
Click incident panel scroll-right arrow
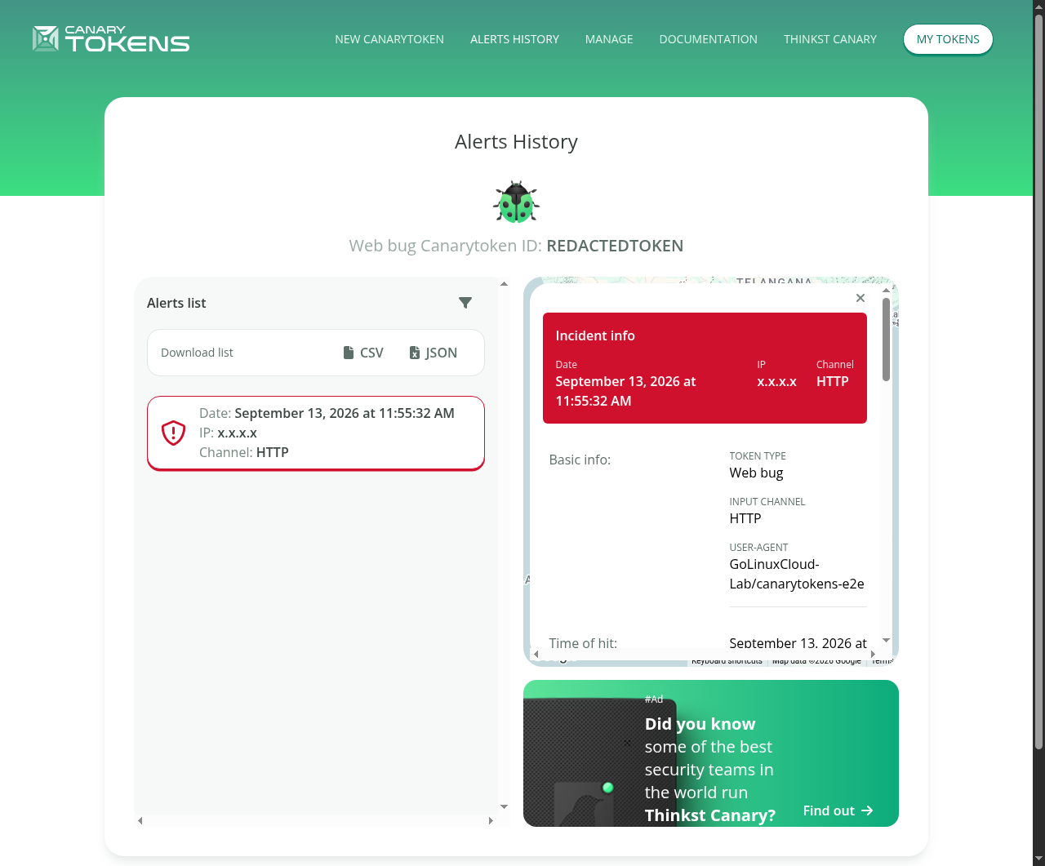[x=873, y=654]
